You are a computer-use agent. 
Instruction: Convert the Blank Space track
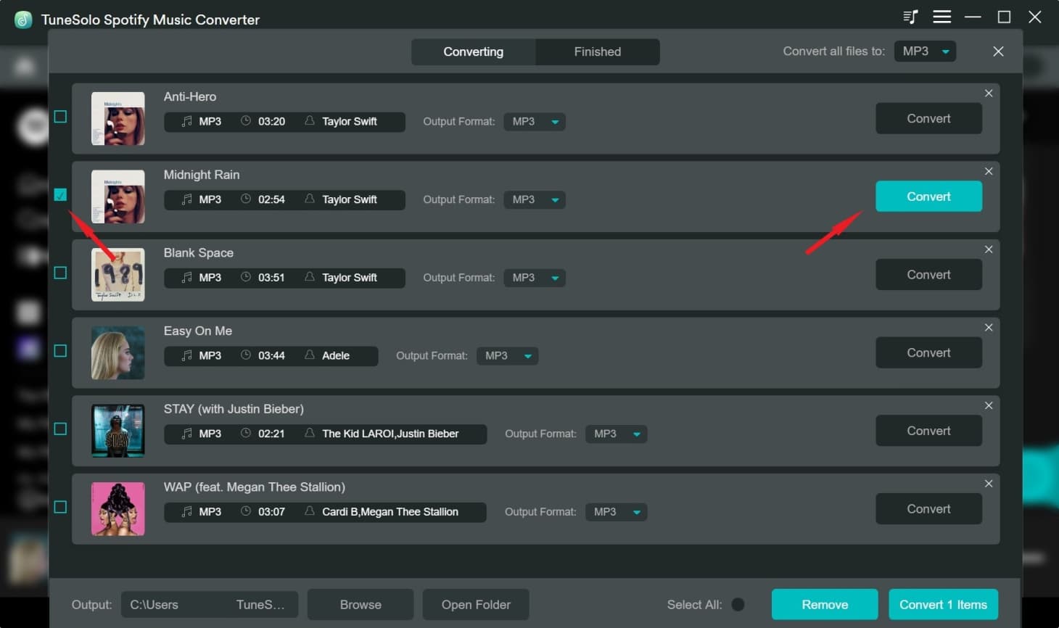point(928,275)
